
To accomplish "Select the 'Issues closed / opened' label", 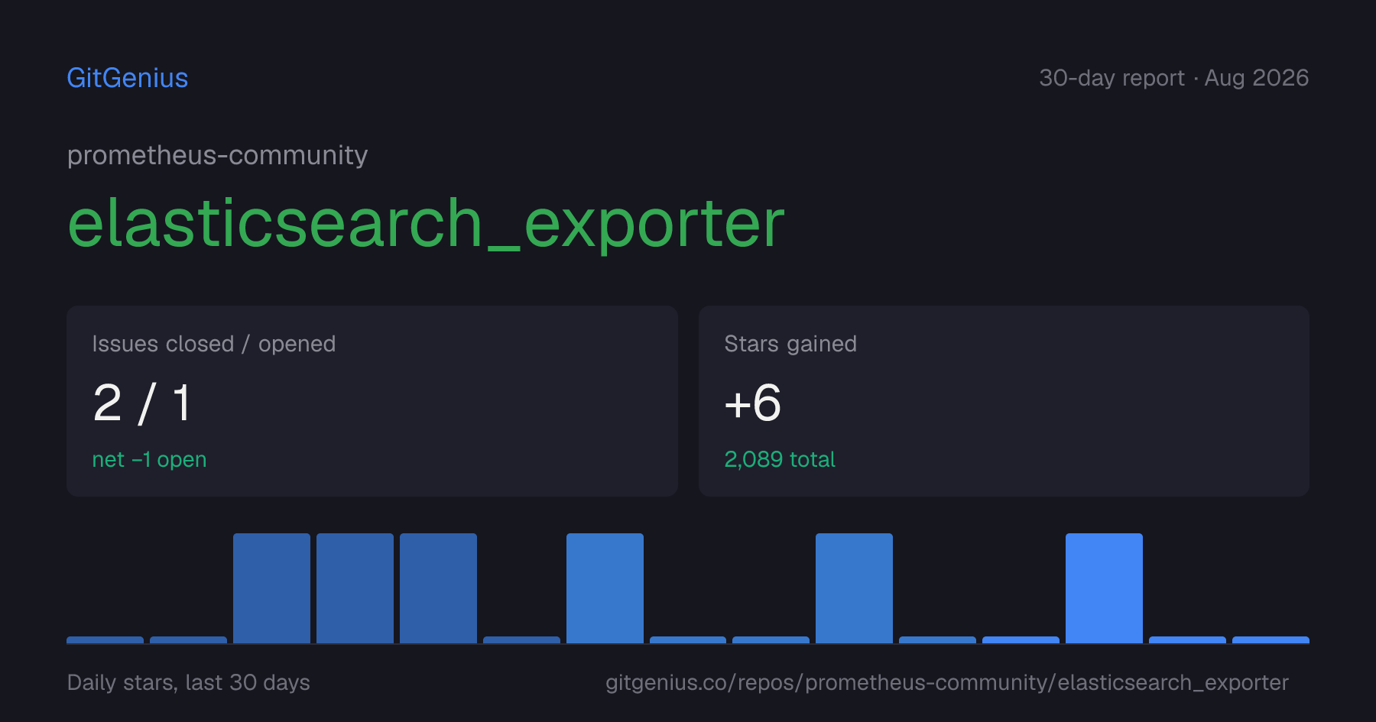I will coord(214,344).
